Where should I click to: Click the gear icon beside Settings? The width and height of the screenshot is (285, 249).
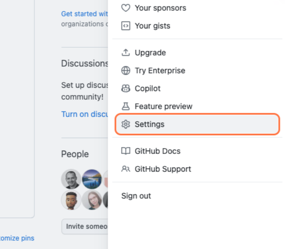126,124
